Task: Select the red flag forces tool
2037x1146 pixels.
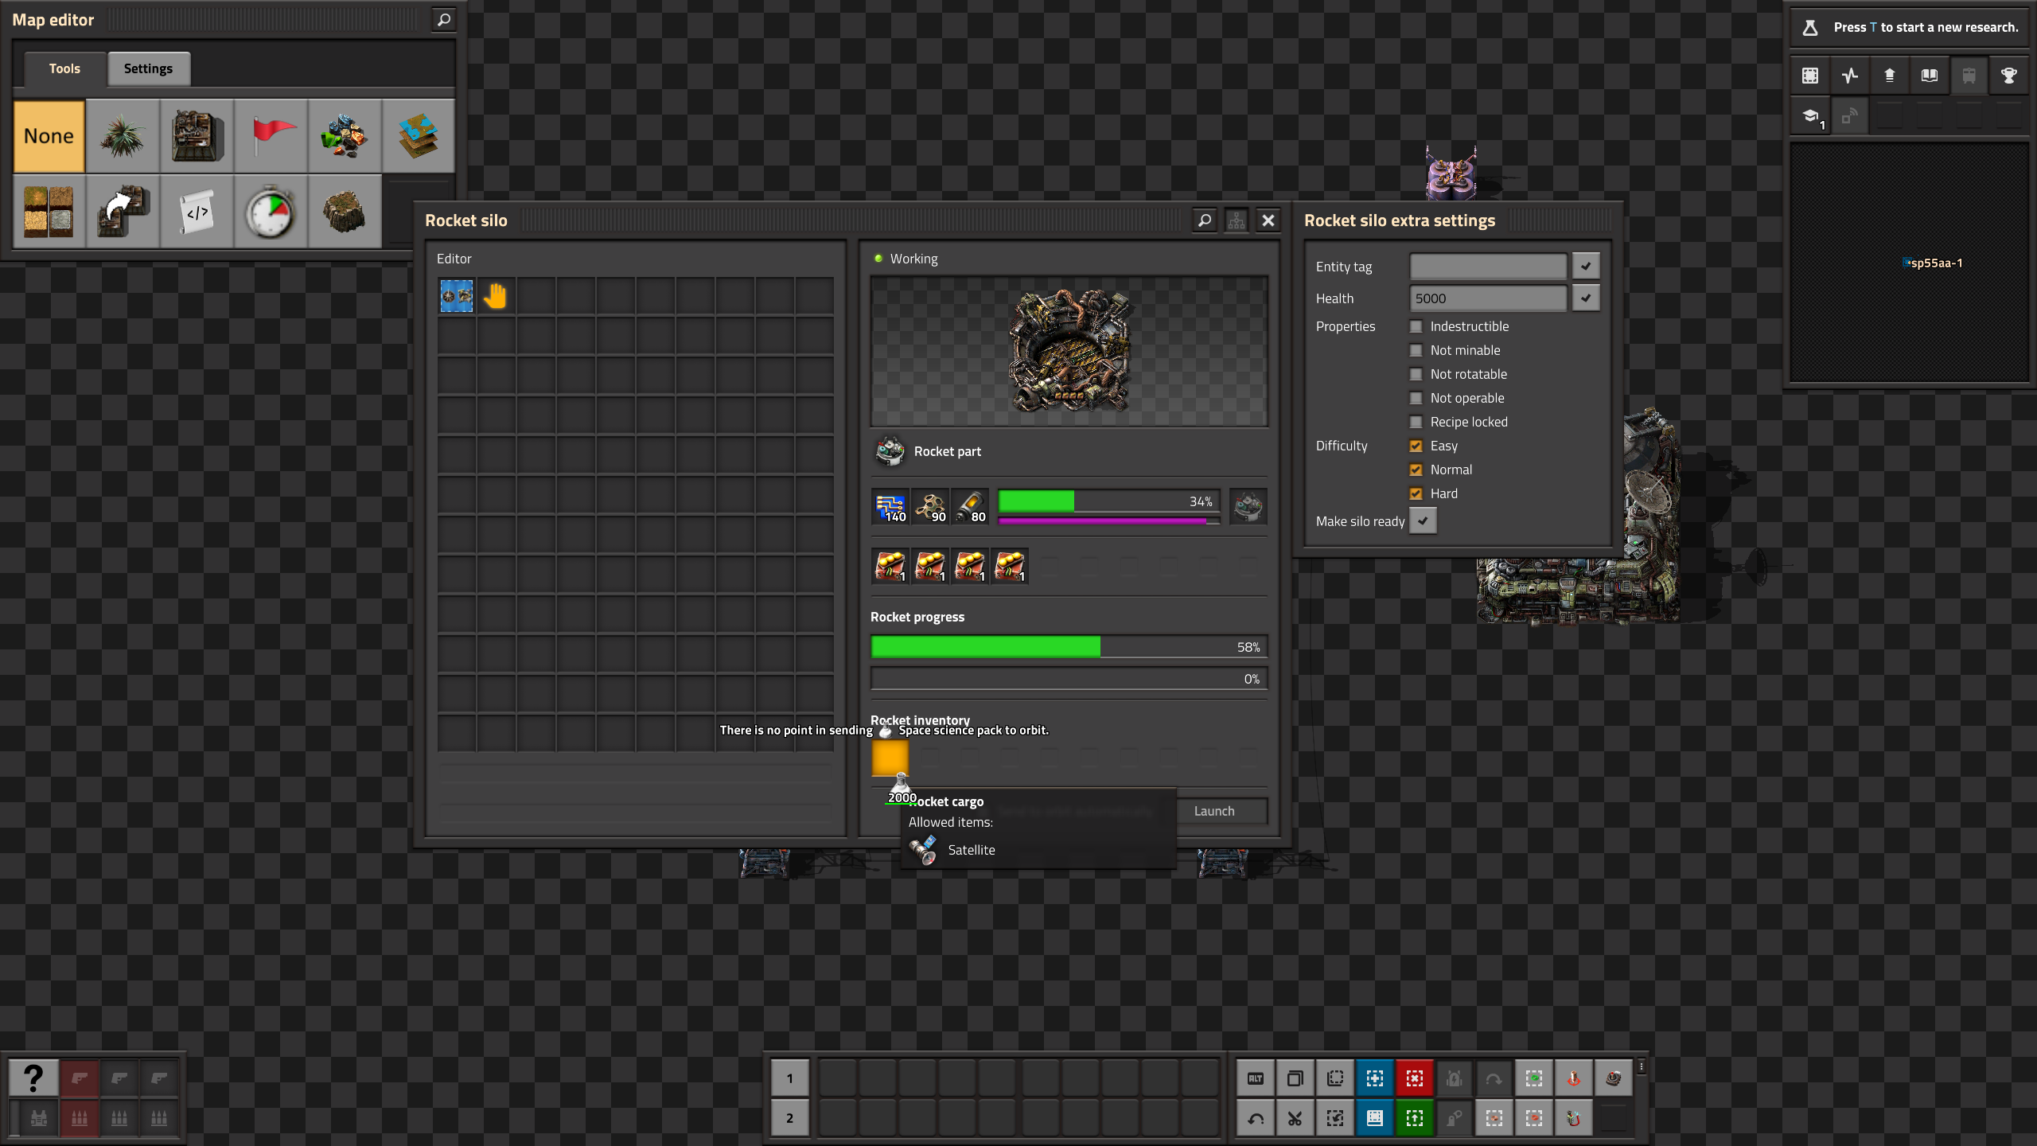Action: (271, 136)
